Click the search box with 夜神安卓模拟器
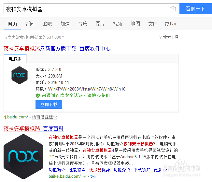212x182 pixels. [92, 9]
